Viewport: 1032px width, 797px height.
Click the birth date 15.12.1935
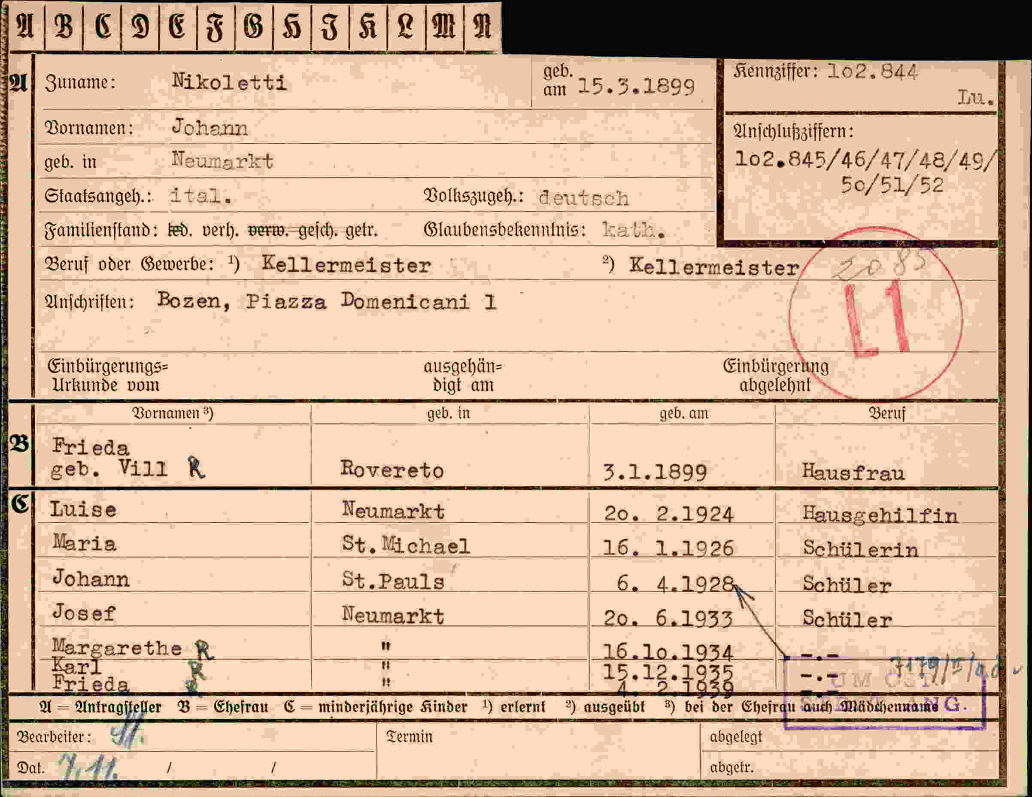point(668,672)
